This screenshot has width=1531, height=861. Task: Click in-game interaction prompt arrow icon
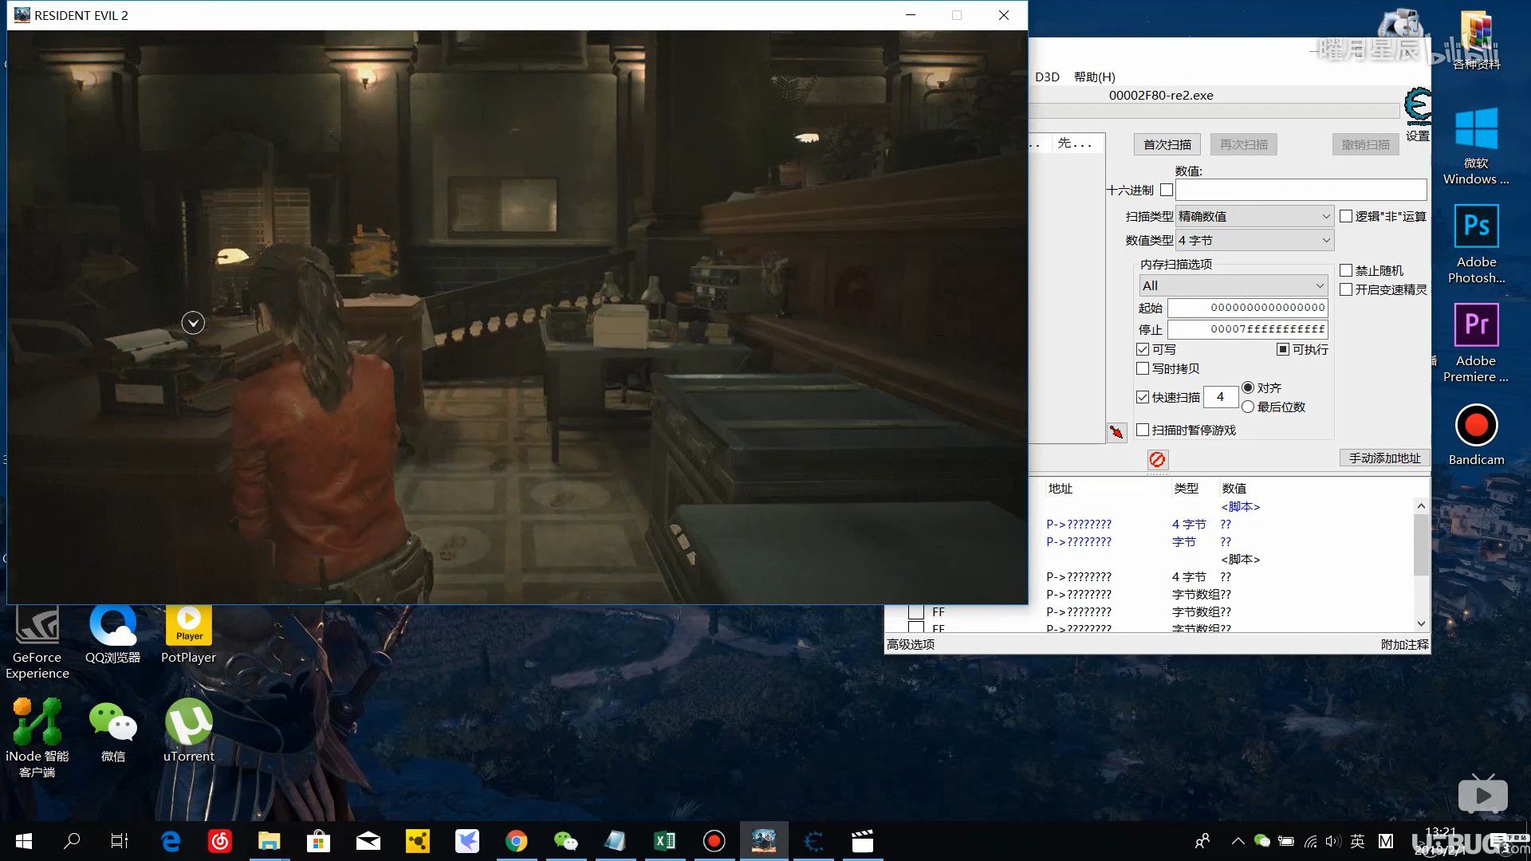(x=193, y=323)
